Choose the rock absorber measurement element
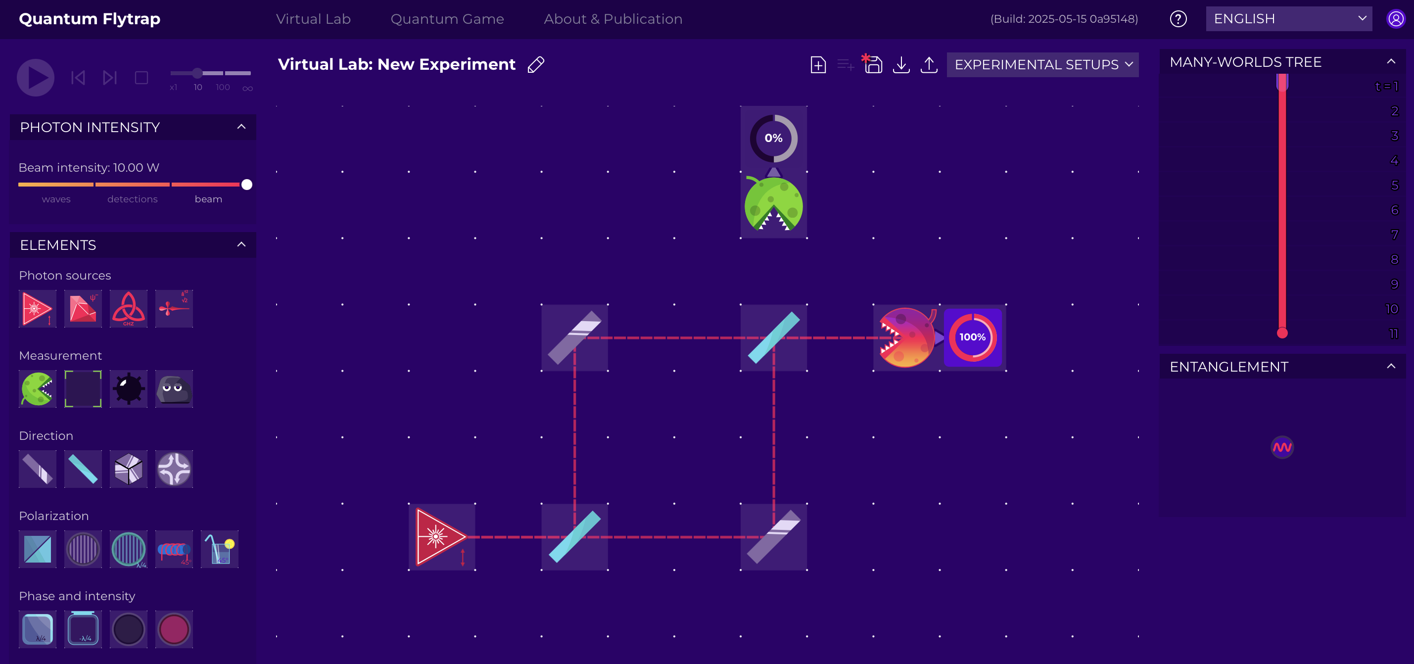The height and width of the screenshot is (664, 1414). tap(174, 389)
